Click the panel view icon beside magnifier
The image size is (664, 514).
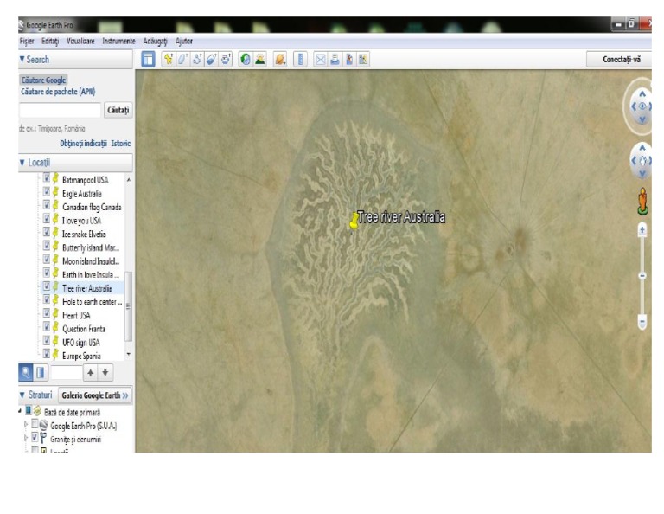pyautogui.click(x=41, y=372)
